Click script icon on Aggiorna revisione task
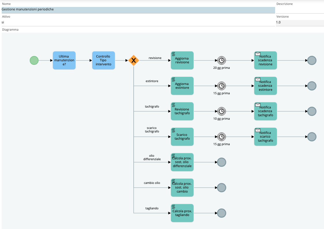 pyautogui.click(x=174, y=54)
